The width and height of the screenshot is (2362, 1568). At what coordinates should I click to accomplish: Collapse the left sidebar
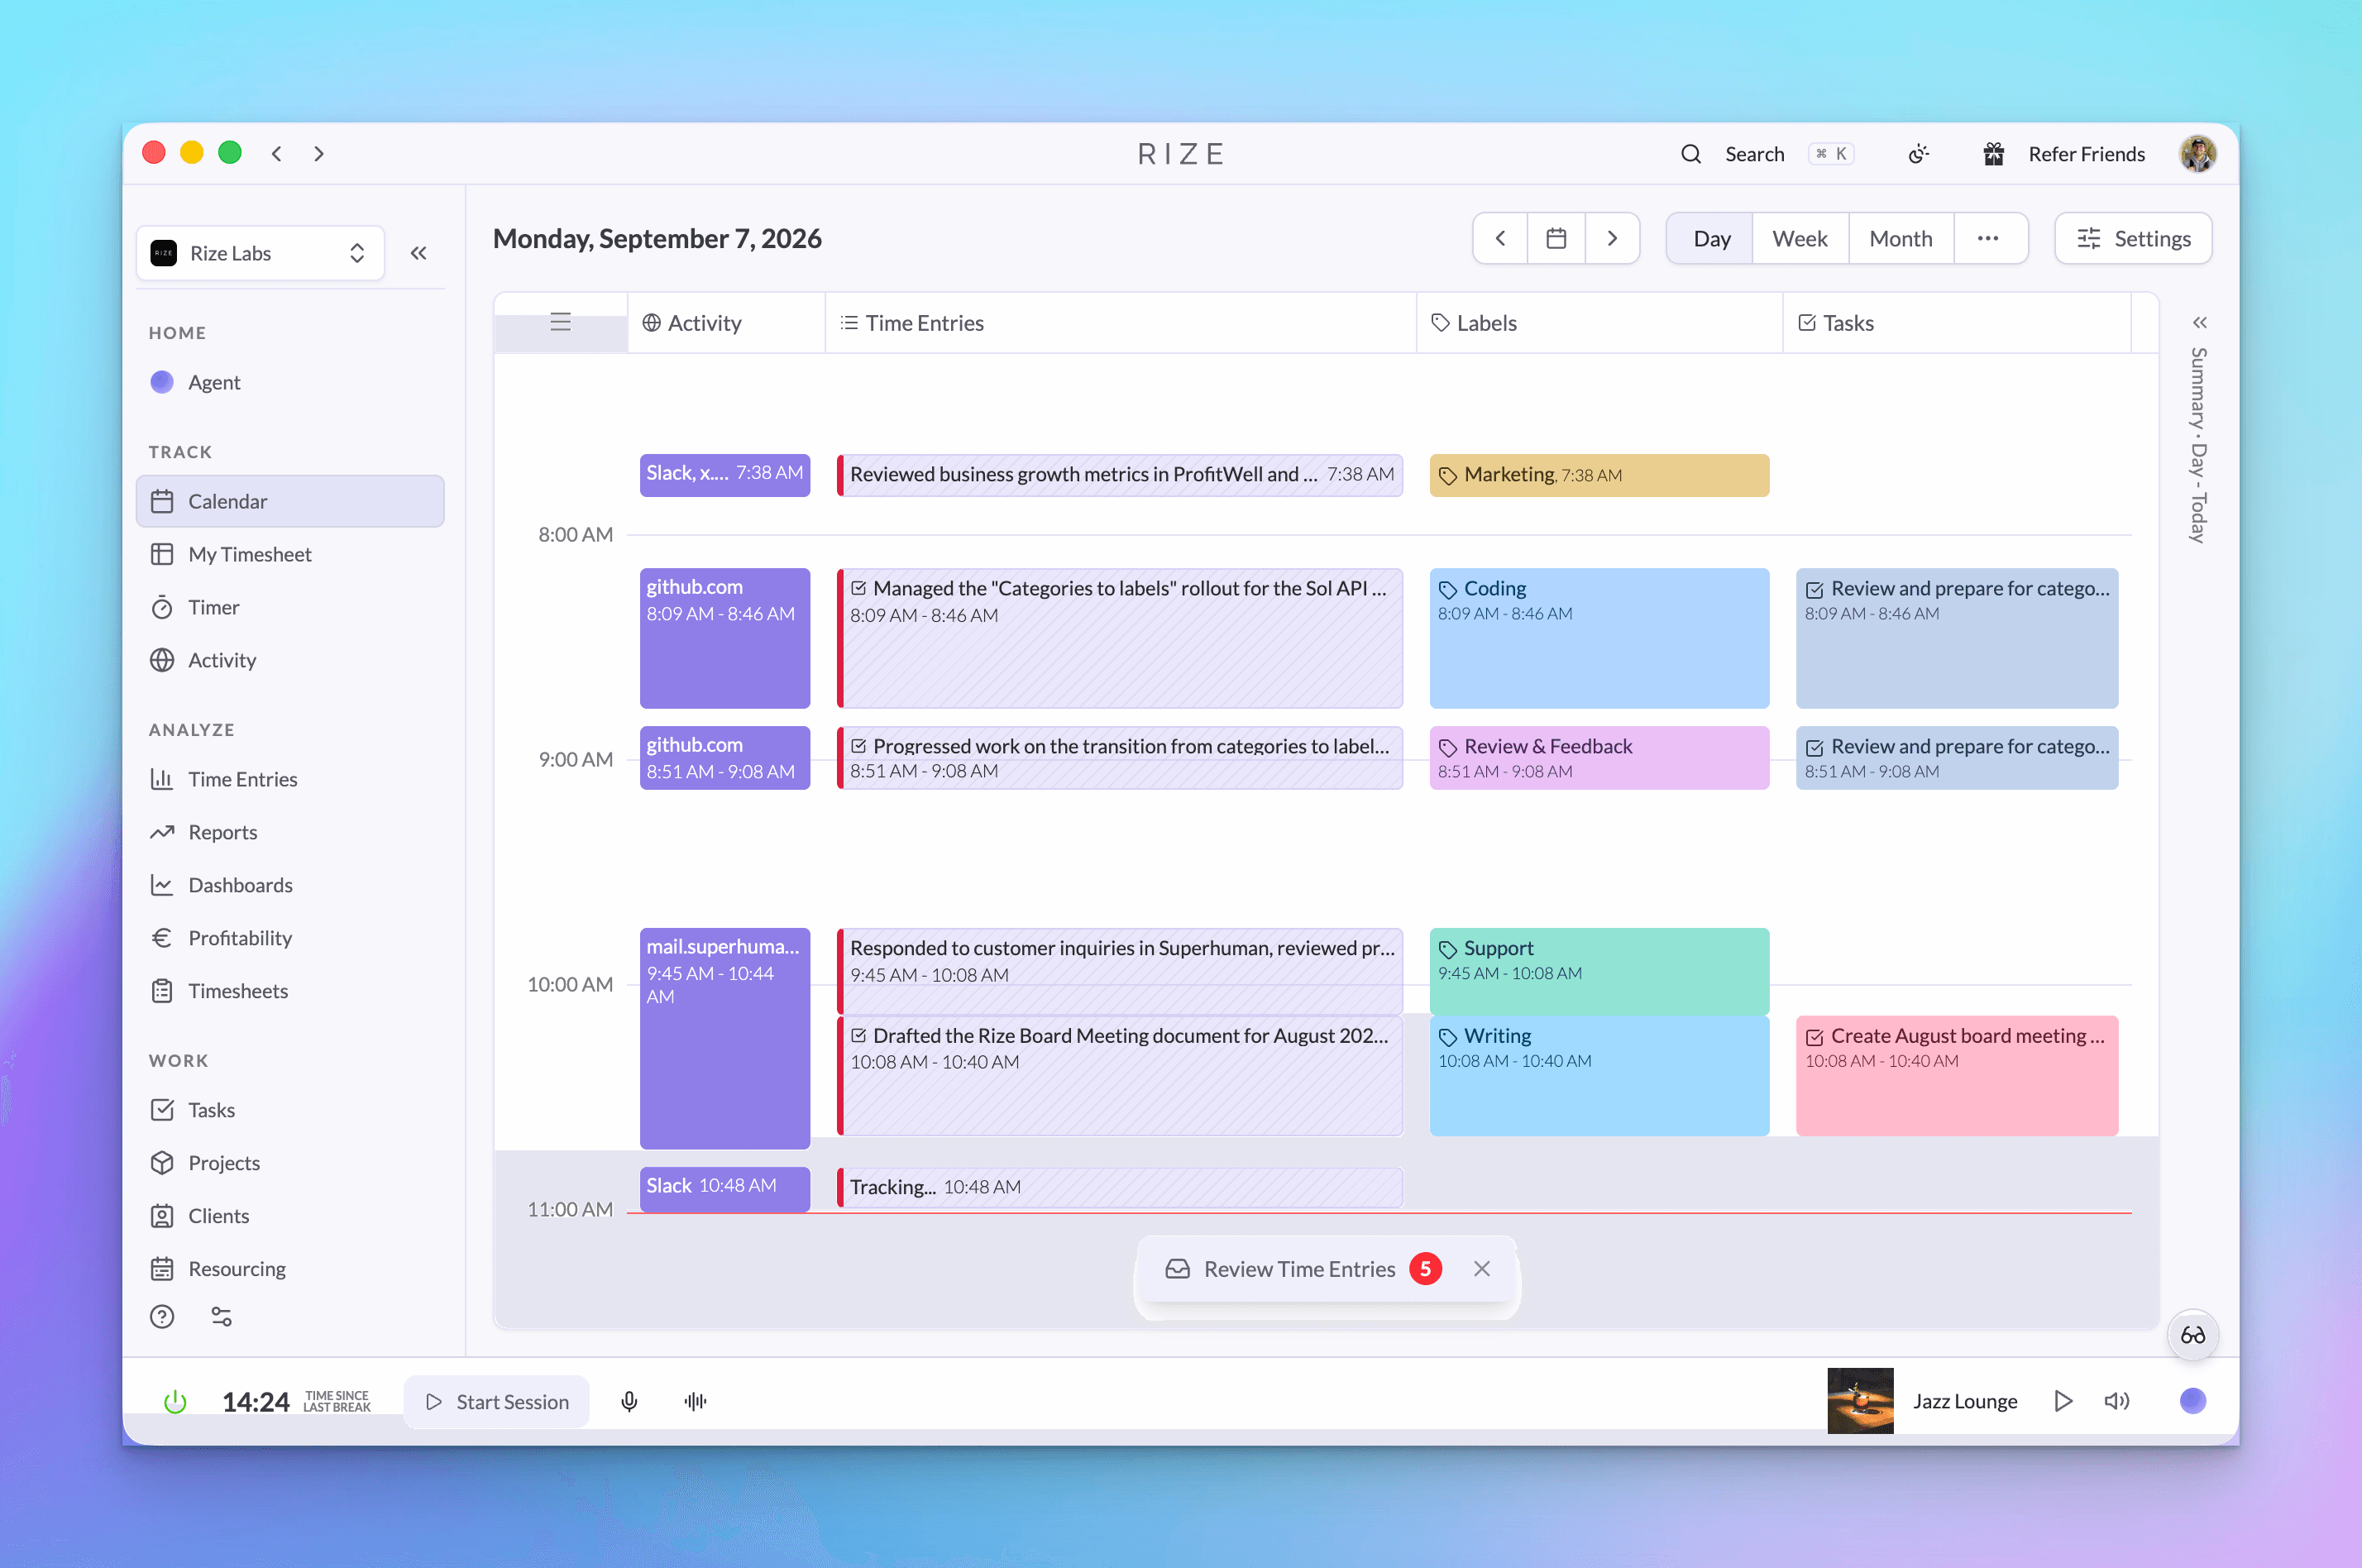coord(419,253)
